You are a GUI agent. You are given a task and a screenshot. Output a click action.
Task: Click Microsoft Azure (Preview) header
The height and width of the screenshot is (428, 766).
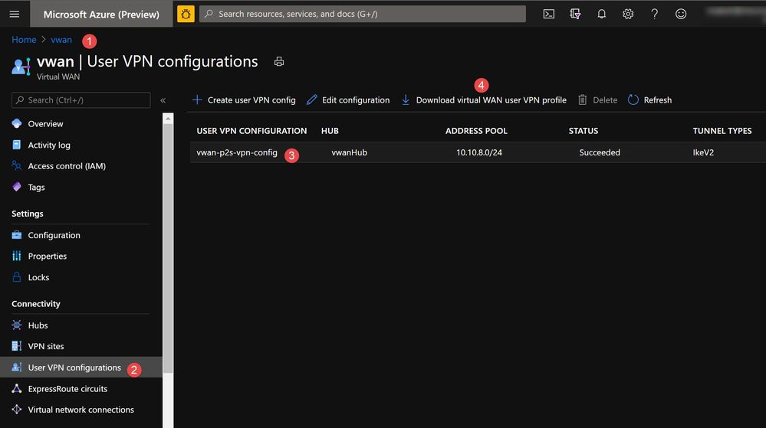101,14
